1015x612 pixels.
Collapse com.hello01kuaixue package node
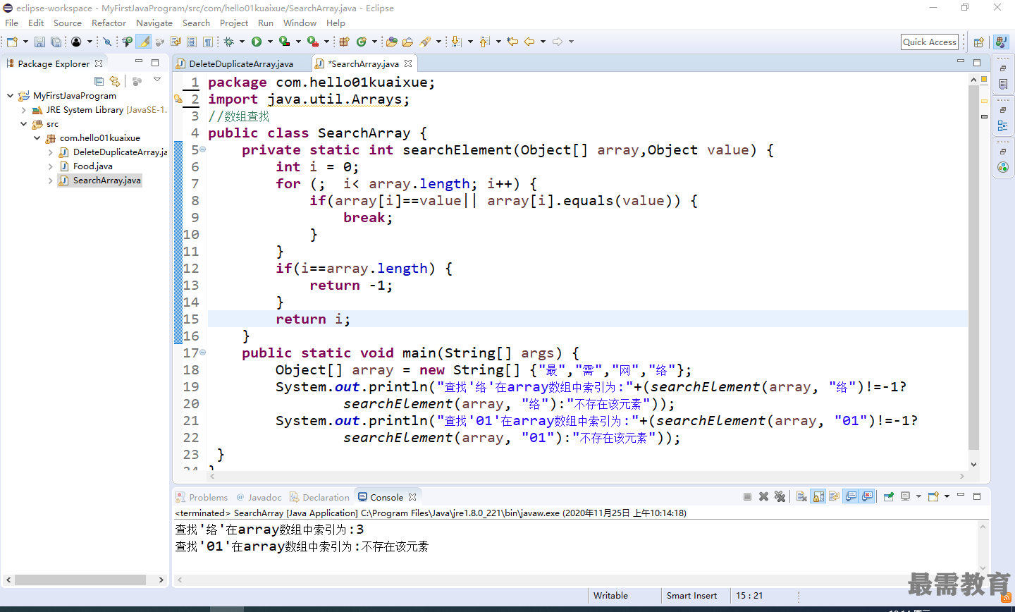click(x=37, y=138)
